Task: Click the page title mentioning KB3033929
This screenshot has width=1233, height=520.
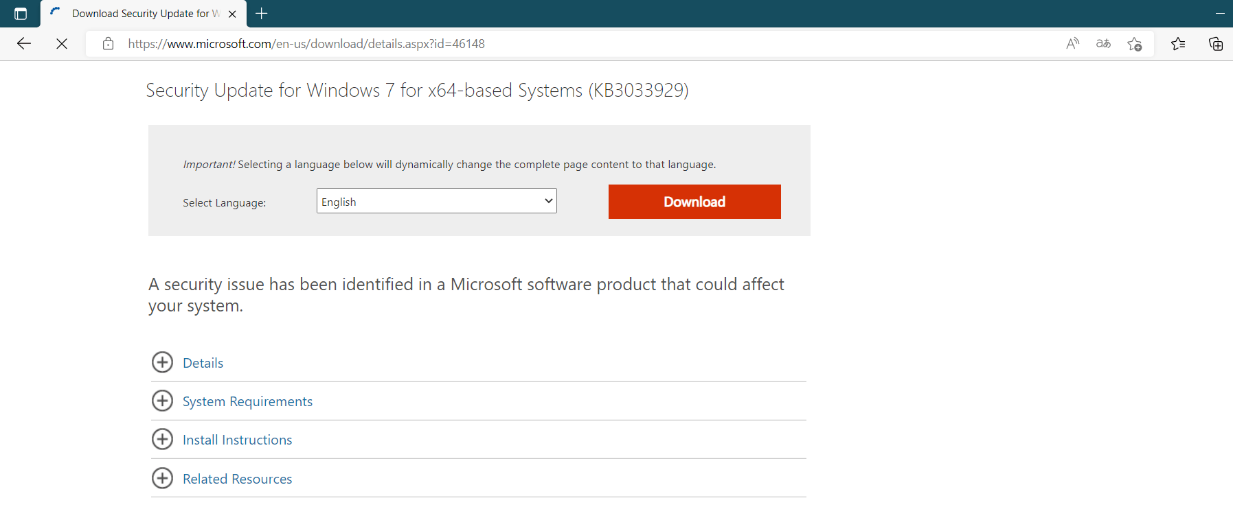Action: coord(417,90)
